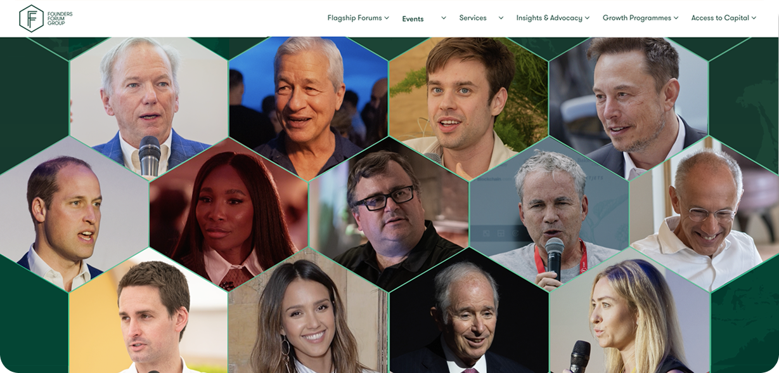Expand the Growth Programmes menu
Screen dimensions: 779x373
click(x=640, y=18)
